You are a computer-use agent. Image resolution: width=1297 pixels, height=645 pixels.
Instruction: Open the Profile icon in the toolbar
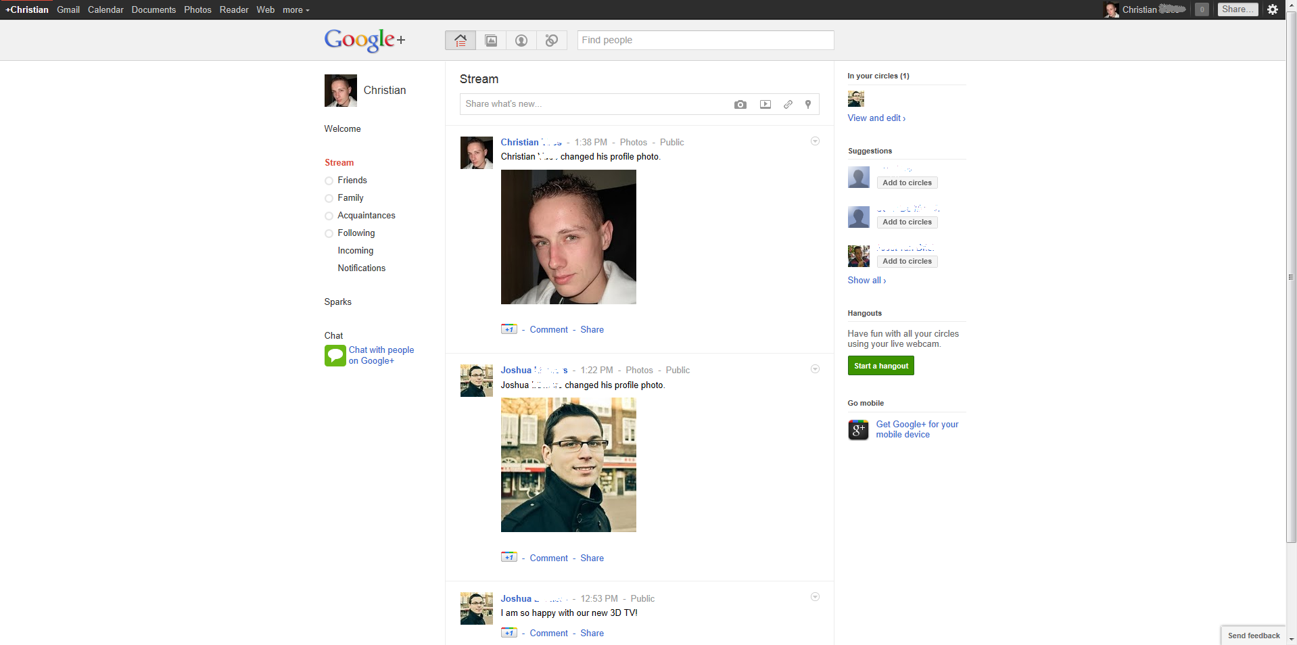point(521,41)
